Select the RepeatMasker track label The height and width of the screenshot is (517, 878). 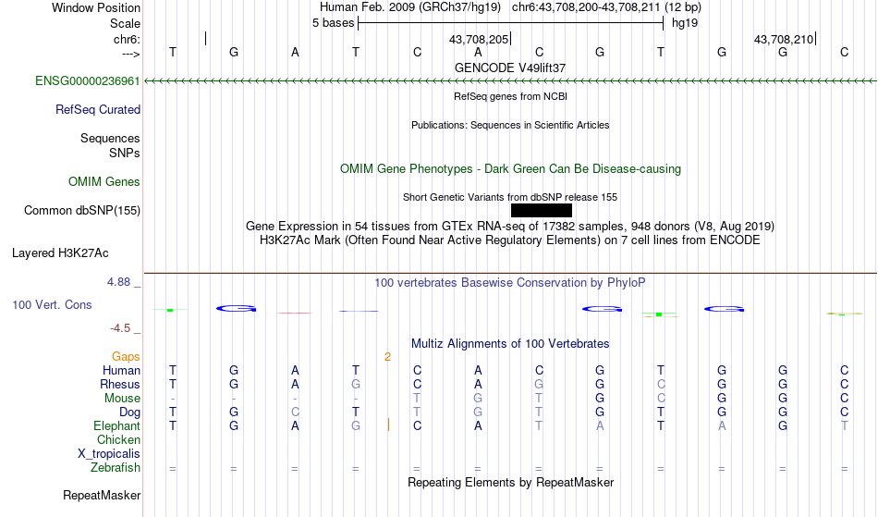tap(102, 496)
